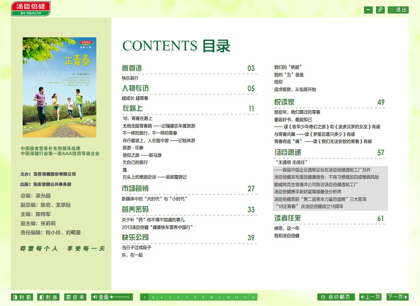Viewport: 420px width, 306px height.
Task: Select 无雨无阻青春路 article entry
Action: point(159,126)
